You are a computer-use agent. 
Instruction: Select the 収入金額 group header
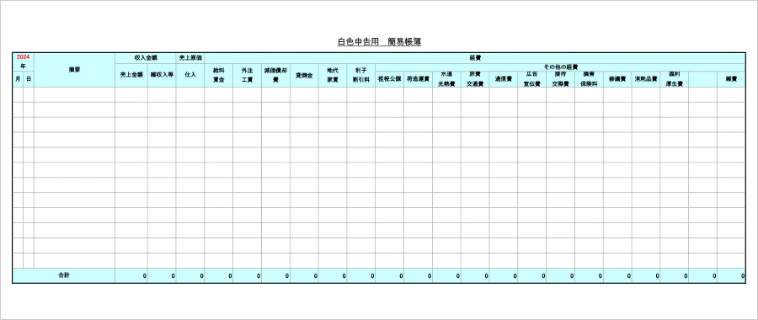coord(146,57)
